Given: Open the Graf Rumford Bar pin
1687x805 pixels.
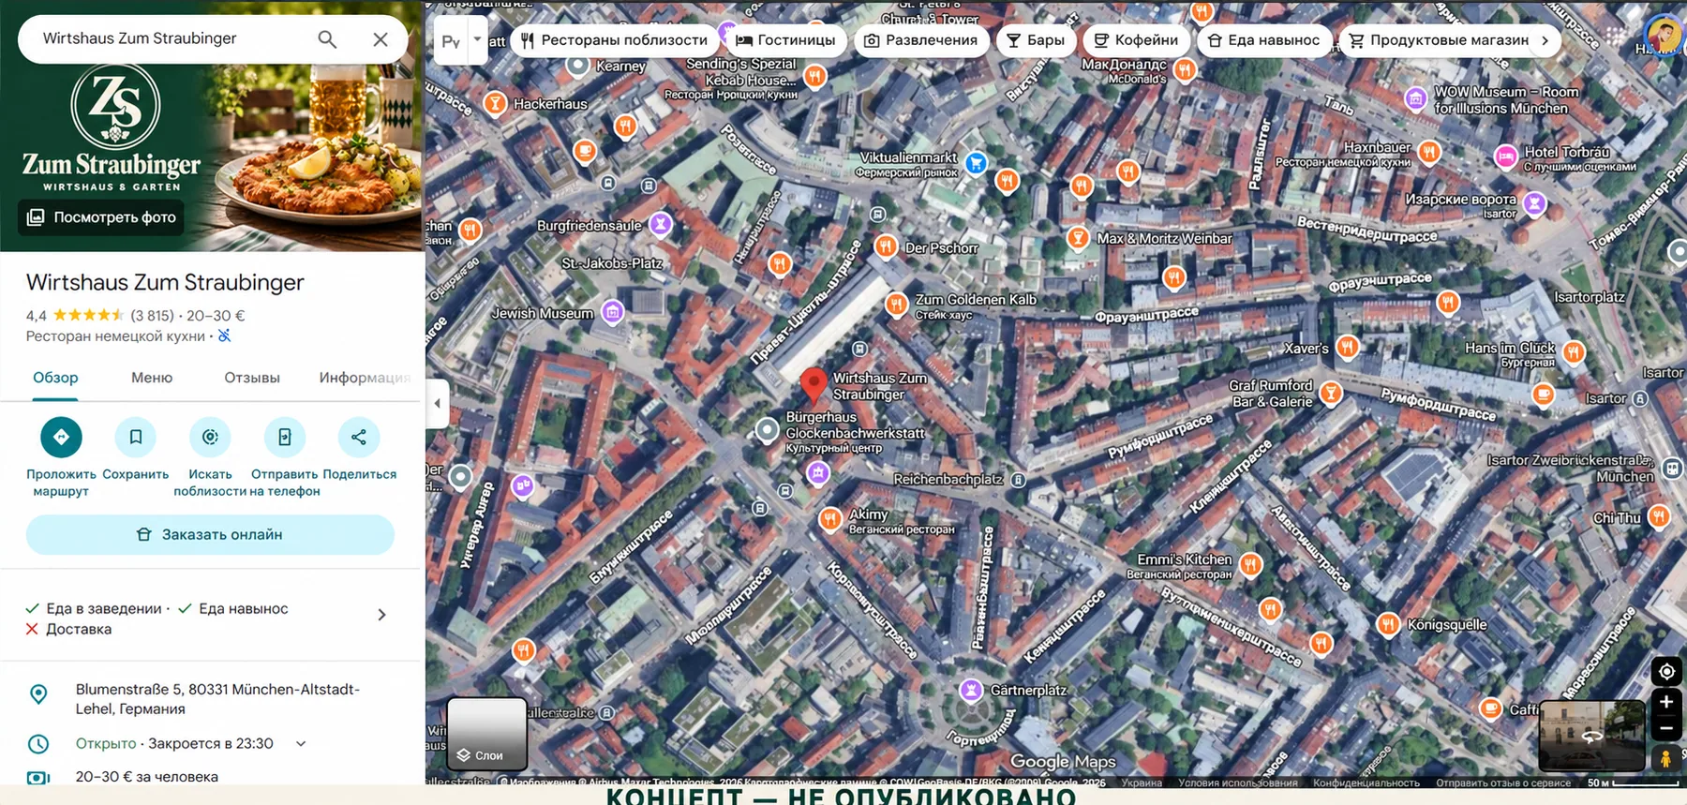Looking at the screenshot, I should click(1330, 393).
